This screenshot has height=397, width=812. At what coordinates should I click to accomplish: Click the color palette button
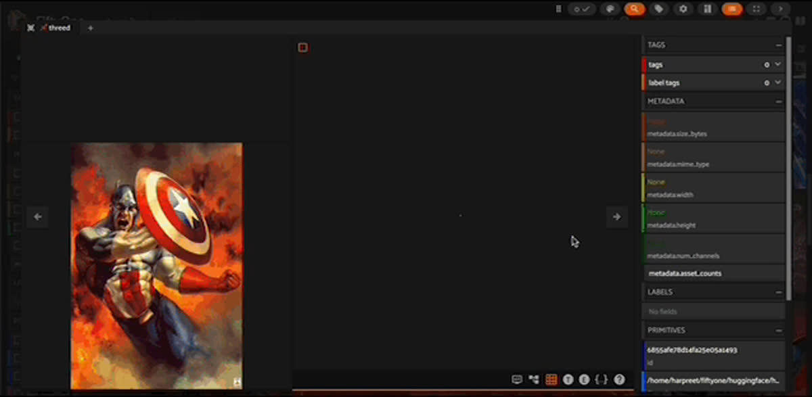click(x=610, y=9)
